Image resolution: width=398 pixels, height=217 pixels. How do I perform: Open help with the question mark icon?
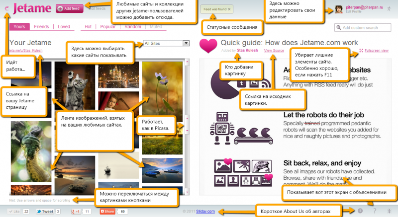[x=375, y=211]
